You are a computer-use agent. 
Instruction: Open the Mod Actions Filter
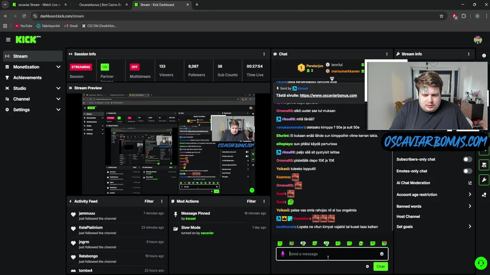[x=251, y=201]
